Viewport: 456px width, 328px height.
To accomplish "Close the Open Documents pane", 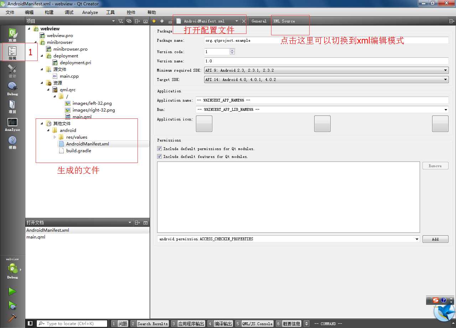I will tap(145, 222).
